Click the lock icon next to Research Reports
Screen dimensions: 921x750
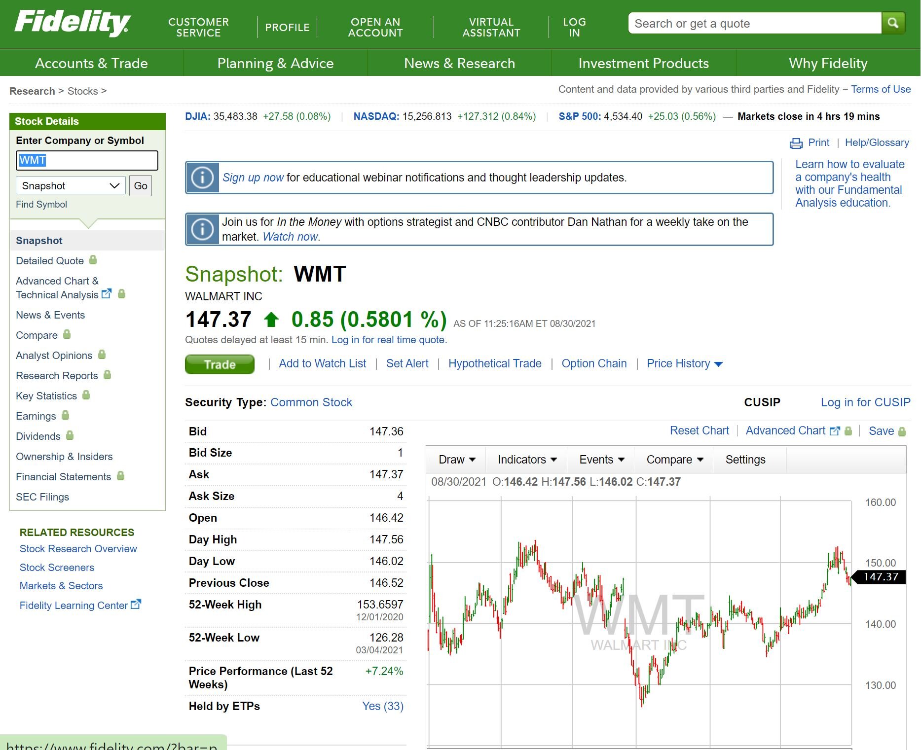(108, 375)
